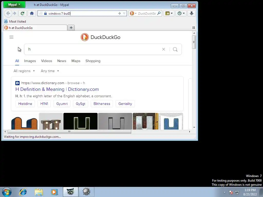The width and height of the screenshot is (263, 197).
Task: Select the All results tab
Action: coord(17,61)
